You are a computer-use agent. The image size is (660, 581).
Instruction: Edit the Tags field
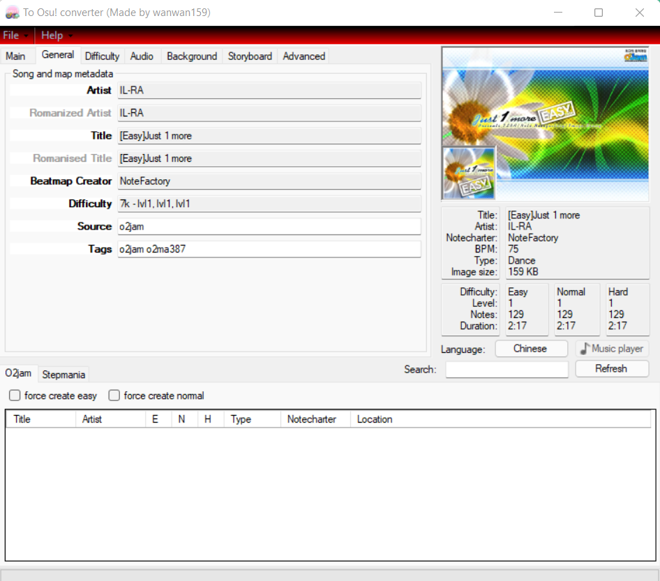pos(269,249)
